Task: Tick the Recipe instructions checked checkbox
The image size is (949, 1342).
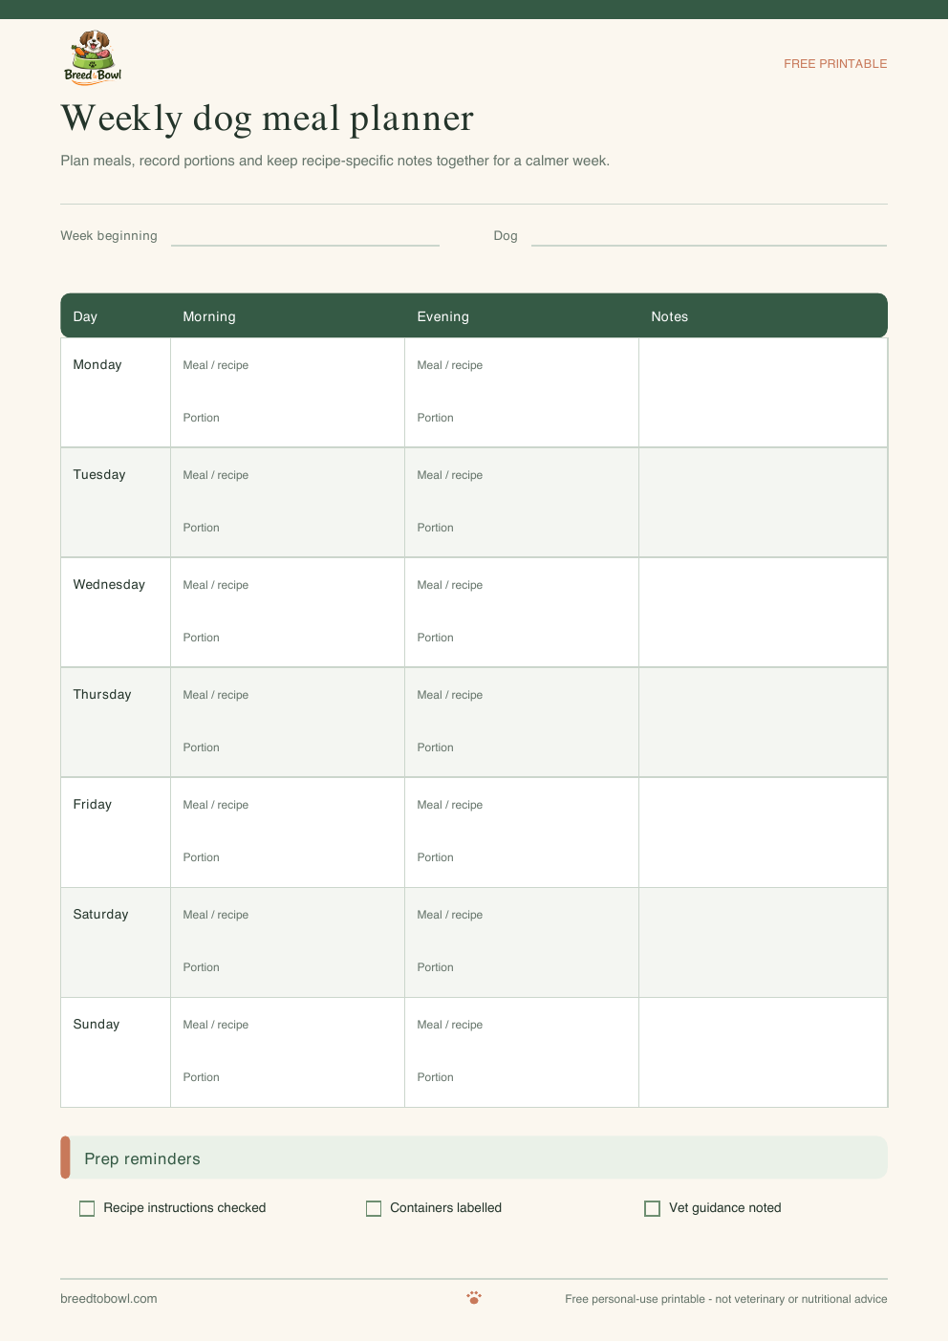Action: (87, 1208)
